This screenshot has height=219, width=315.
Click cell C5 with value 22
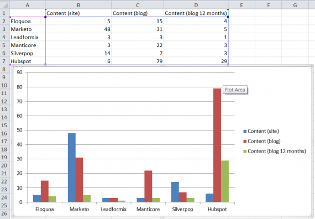(x=138, y=45)
